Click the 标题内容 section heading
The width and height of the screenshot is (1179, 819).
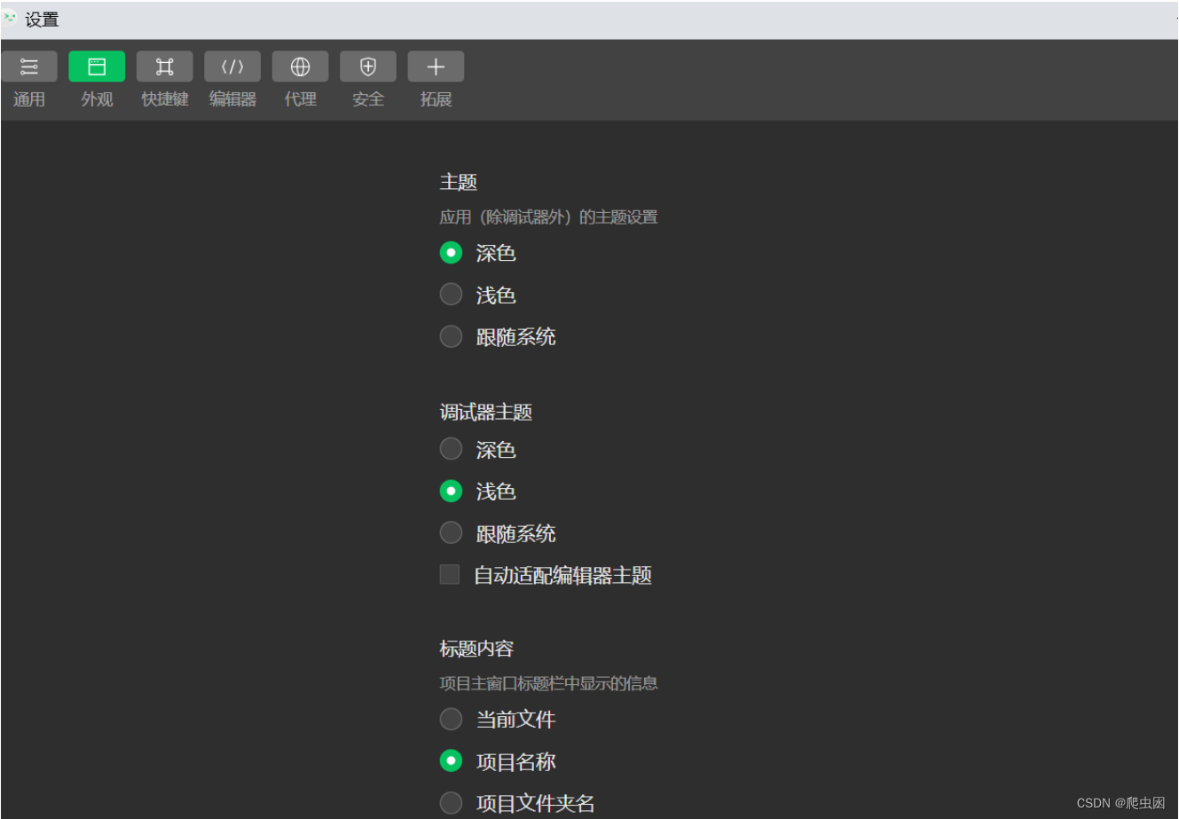(476, 649)
